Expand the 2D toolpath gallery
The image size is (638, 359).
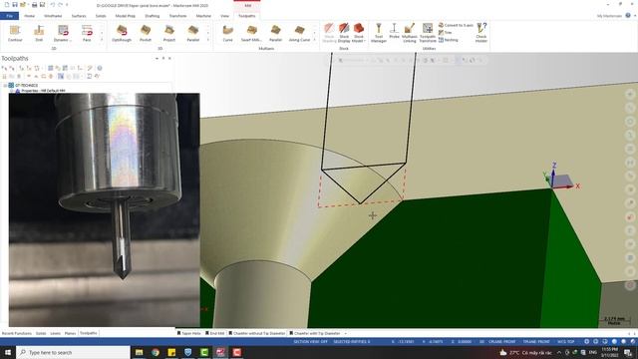tap(102, 40)
